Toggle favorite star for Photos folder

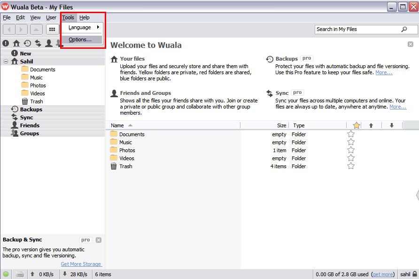coord(351,150)
